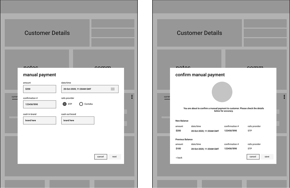
Task: Switch to the current tab on the right screen
Action: click(168, 97)
